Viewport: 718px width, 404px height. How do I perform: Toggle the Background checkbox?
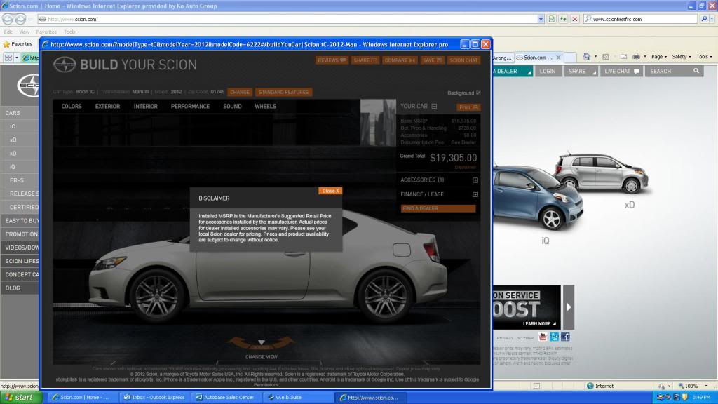coord(478,93)
